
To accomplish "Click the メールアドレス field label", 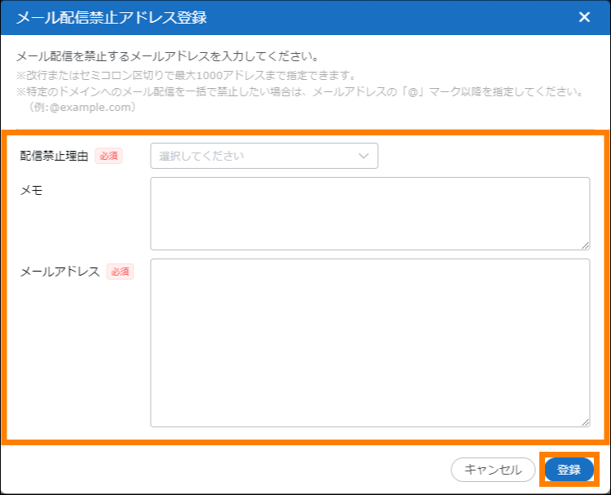I will 59,272.
